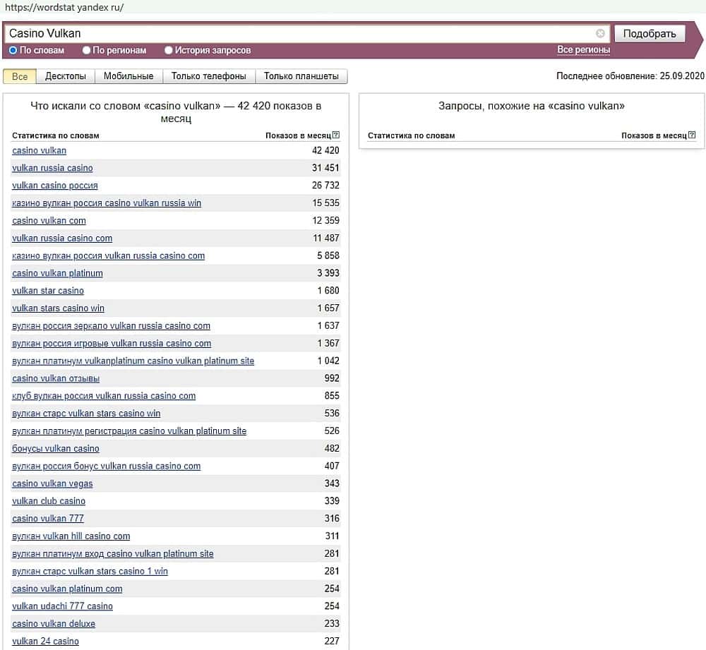Viewport: 706px width, 650px height.
Task: Click the 'casino vulkan platinum' link
Action: (x=57, y=273)
